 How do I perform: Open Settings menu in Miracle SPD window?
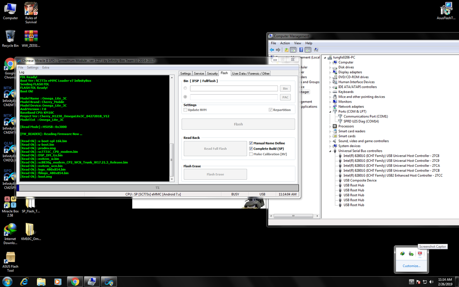point(33,67)
